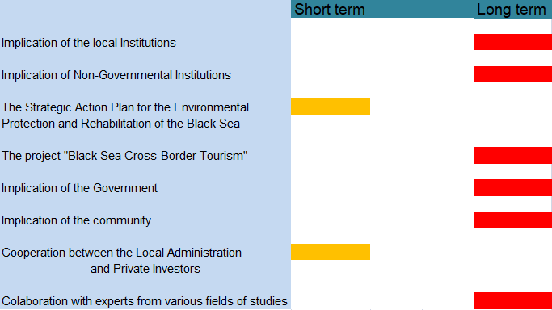Image resolution: width=552 pixels, height=310 pixels.
Task: Click the red bar for local Institutions
Action: (x=512, y=42)
